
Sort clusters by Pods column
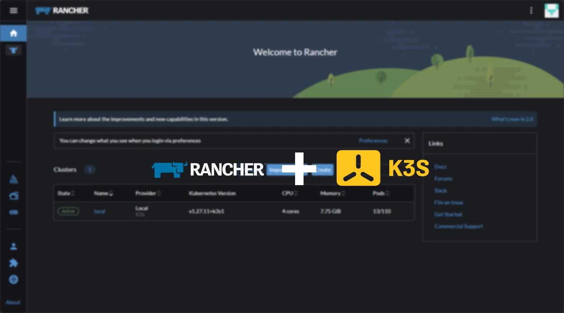tap(381, 193)
